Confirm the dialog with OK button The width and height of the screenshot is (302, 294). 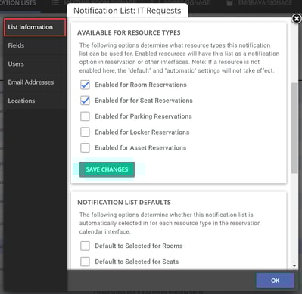[x=275, y=280]
